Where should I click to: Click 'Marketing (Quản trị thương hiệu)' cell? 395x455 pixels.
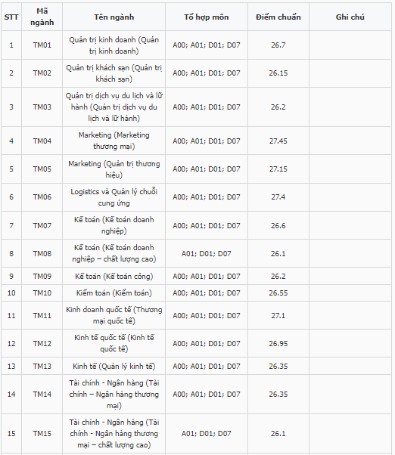114,169
